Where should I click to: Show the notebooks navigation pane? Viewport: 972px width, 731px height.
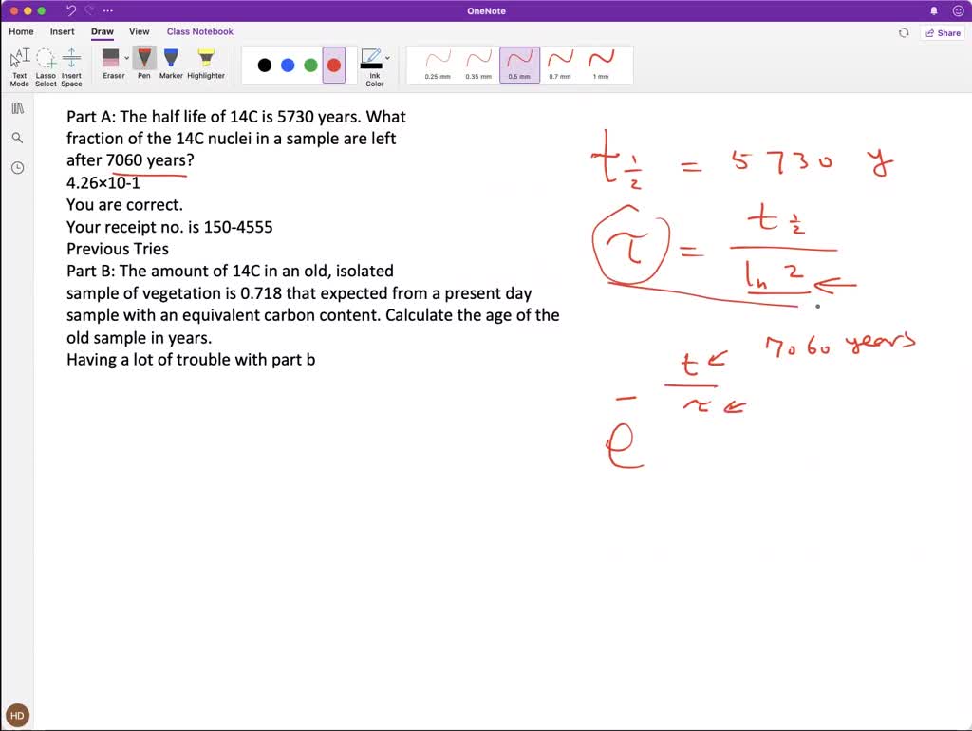[17, 108]
